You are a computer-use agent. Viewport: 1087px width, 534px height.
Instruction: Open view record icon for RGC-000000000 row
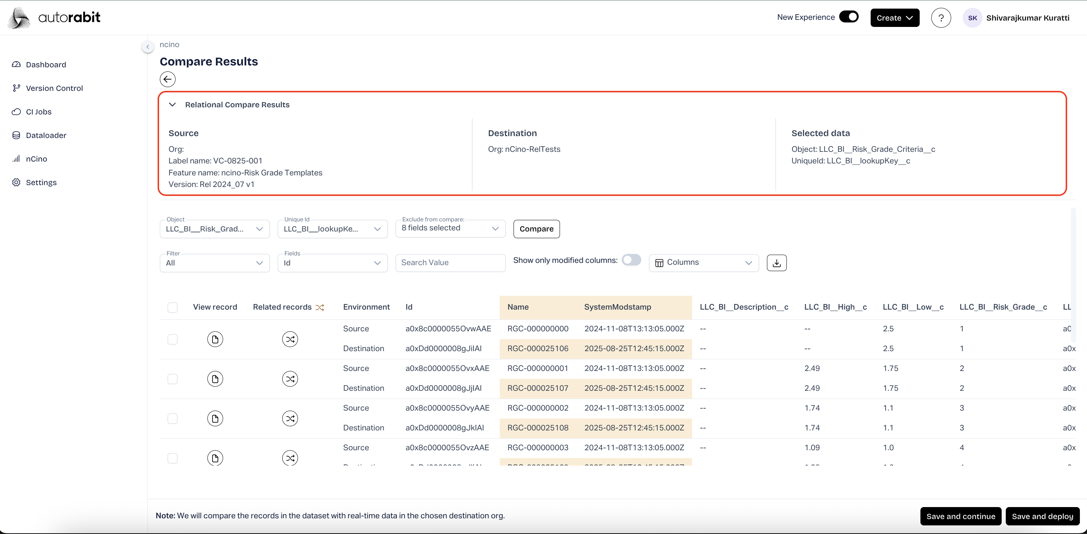pos(215,339)
